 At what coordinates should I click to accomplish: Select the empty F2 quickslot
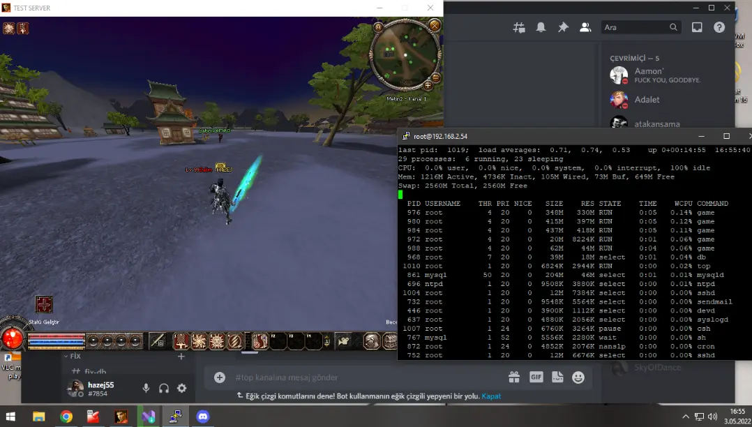point(278,341)
